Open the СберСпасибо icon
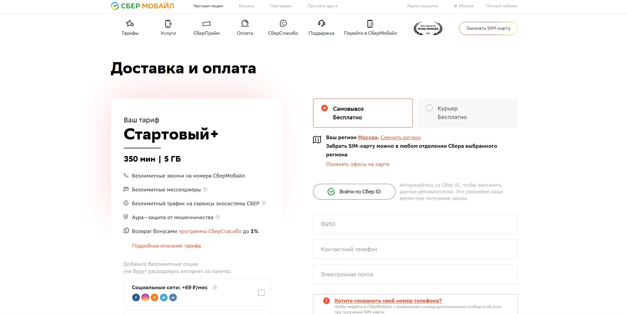Image resolution: width=627 pixels, height=314 pixels. click(283, 23)
